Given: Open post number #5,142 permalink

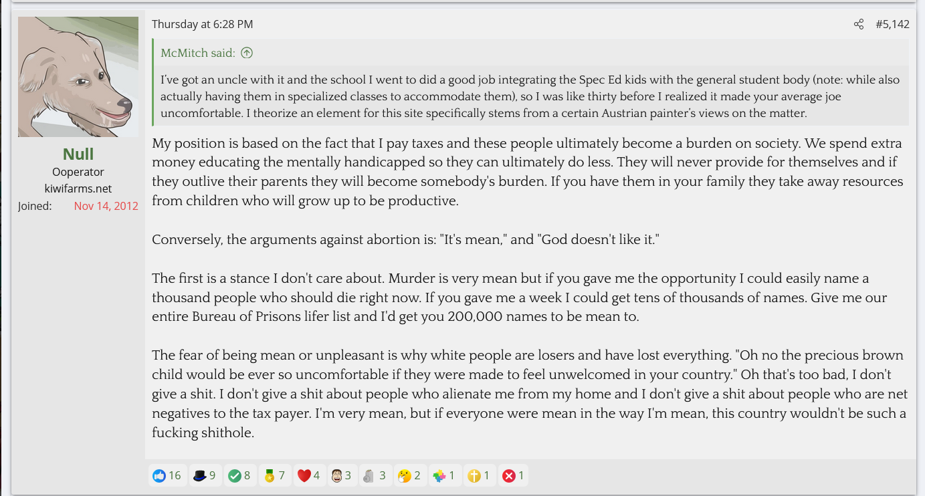Looking at the screenshot, I should point(892,25).
